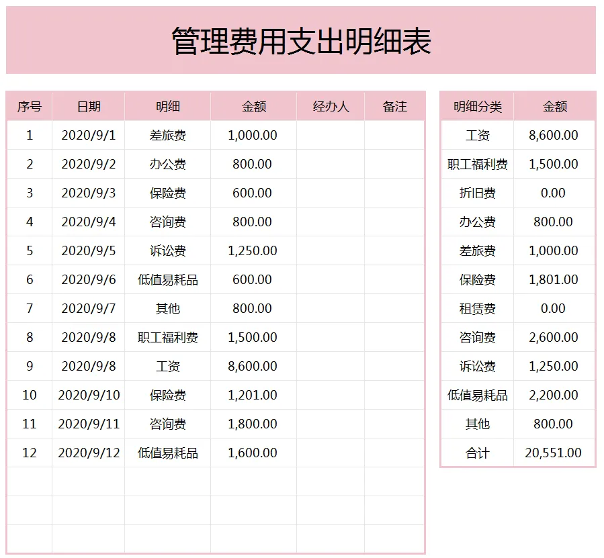The height and width of the screenshot is (558, 604).
Task: Click the 明细 header in the left table
Action: click(167, 106)
